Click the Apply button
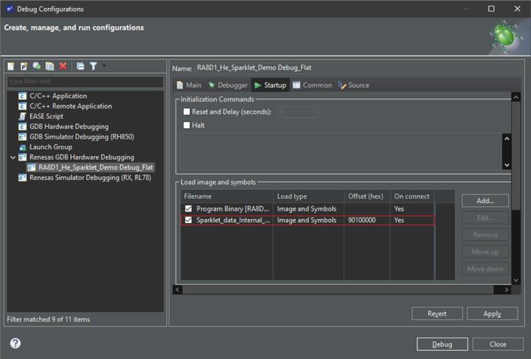The height and width of the screenshot is (359, 531). click(x=492, y=314)
